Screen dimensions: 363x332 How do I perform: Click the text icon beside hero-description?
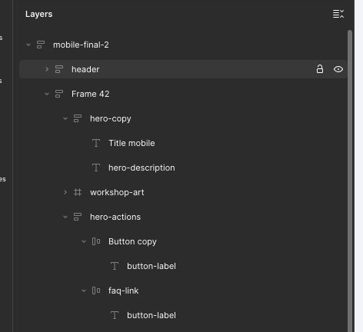(x=96, y=168)
